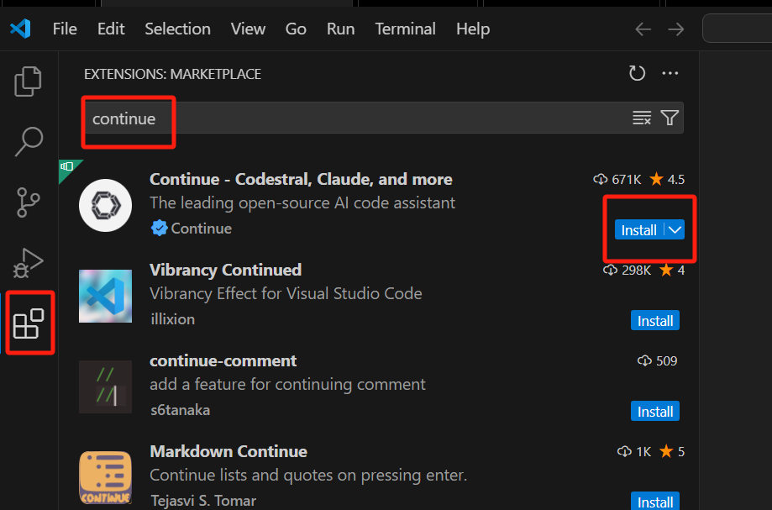
Task: Open the extensions filter menu
Action: (x=670, y=118)
